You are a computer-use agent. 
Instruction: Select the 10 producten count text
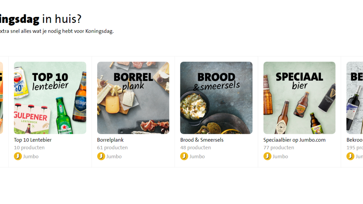pos(29,147)
